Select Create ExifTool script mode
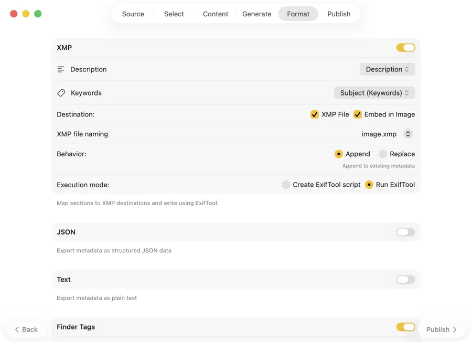472x342 pixels. [286, 185]
